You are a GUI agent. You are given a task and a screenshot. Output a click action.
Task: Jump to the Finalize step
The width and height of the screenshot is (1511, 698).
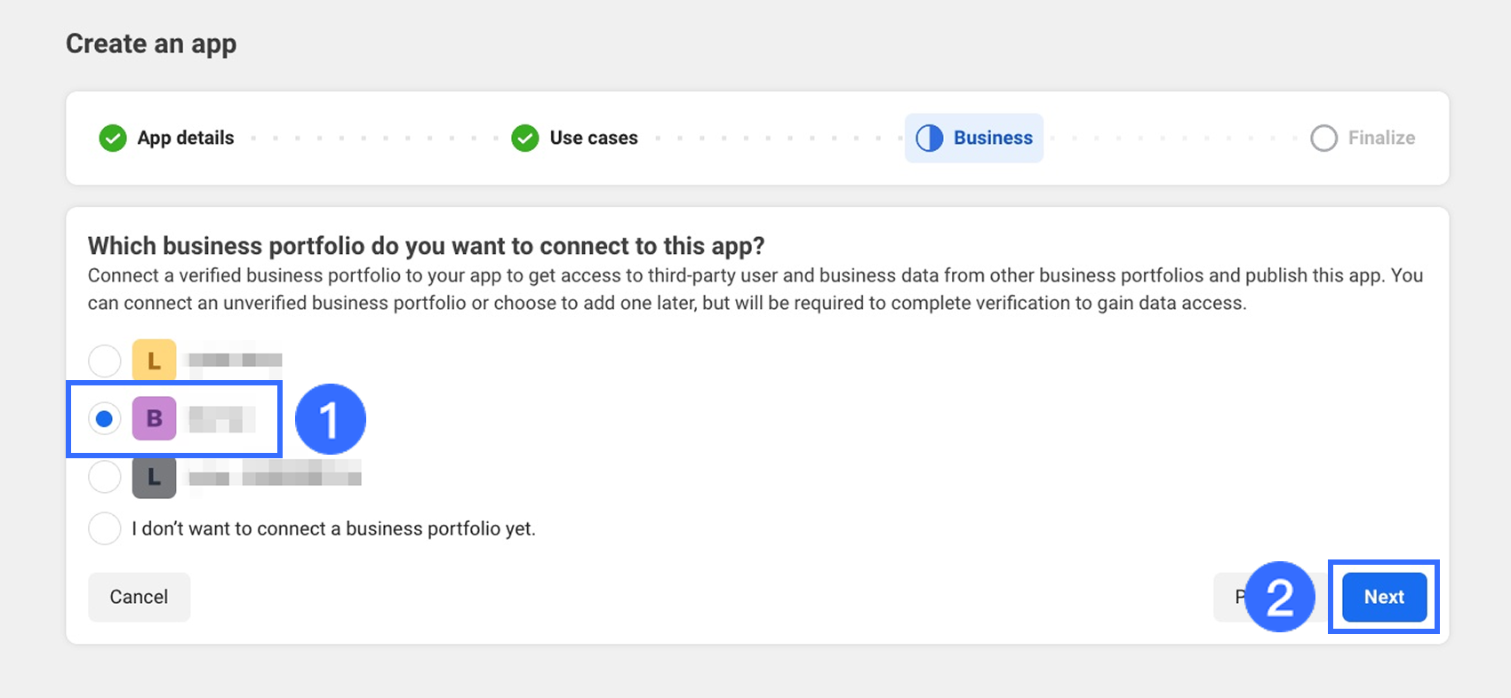1381,138
